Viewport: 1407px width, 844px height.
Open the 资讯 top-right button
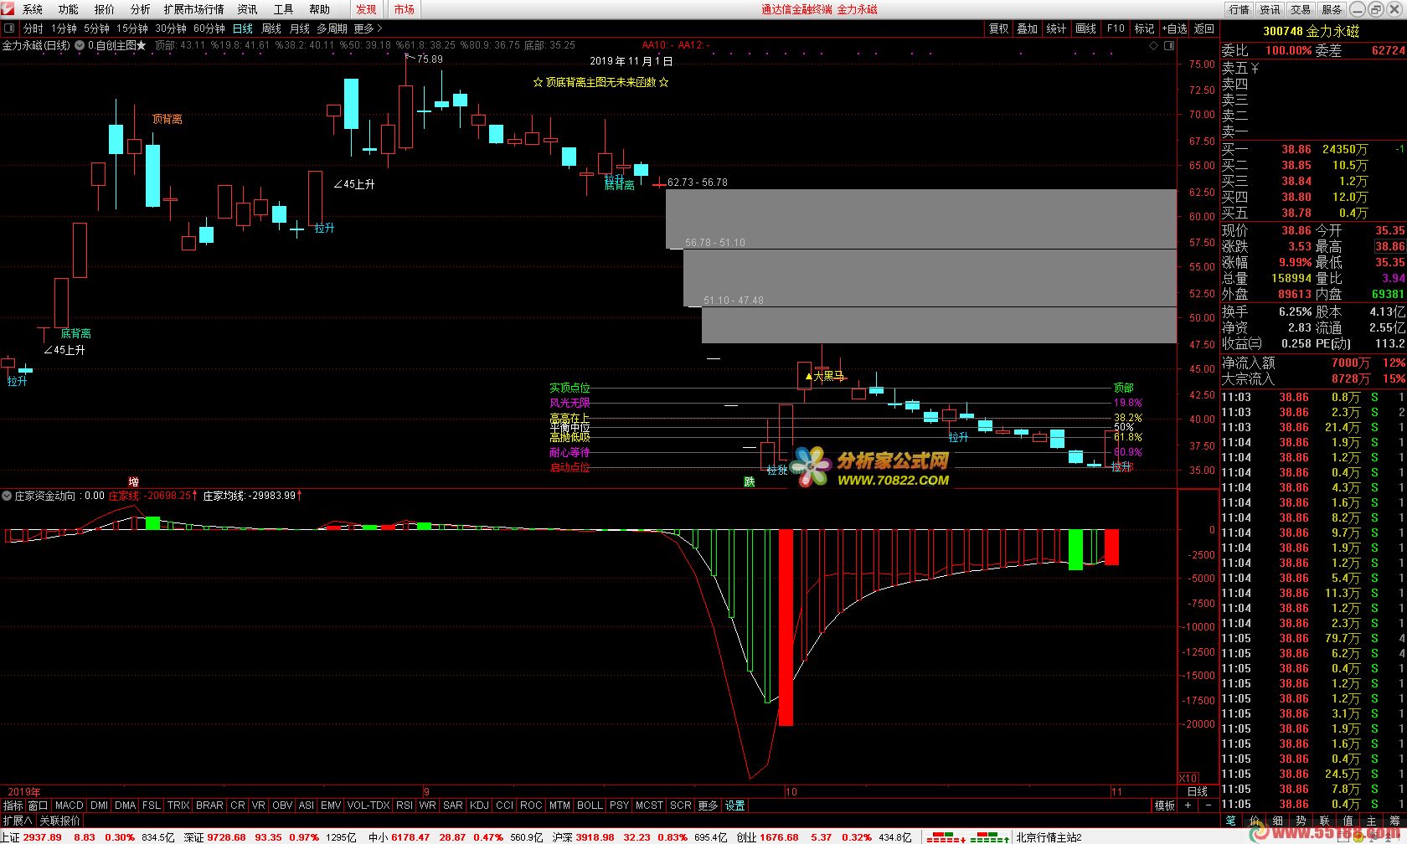pos(1270,9)
